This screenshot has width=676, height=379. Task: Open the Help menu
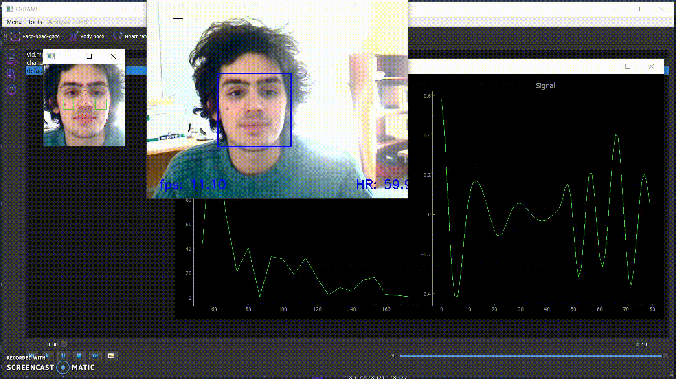pyautogui.click(x=82, y=22)
